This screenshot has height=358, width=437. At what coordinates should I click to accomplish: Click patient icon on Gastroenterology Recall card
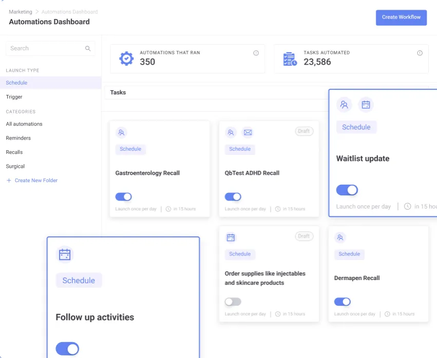point(121,132)
